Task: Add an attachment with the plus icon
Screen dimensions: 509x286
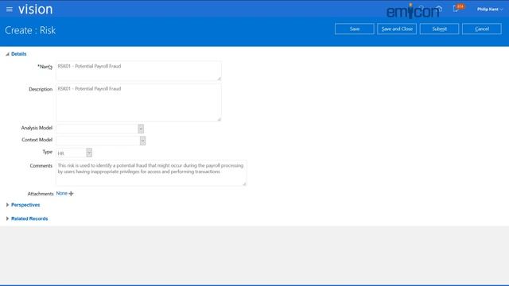Action: click(71, 194)
